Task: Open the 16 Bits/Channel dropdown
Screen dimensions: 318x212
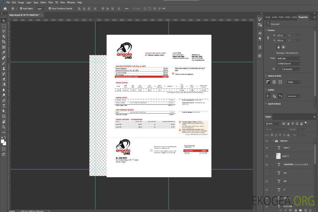Action: tap(289, 64)
